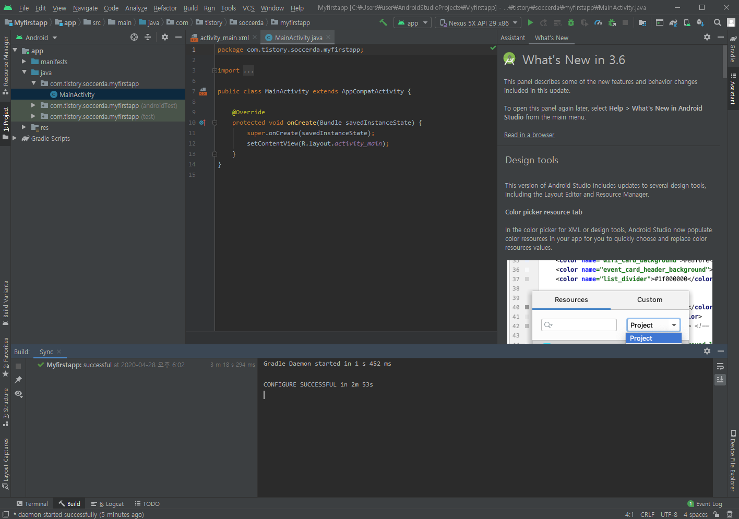Expand Gradle Scripts node
This screenshot has width=739, height=519.
click(15, 138)
